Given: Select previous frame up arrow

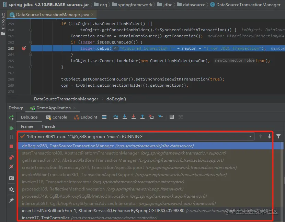Looking at the screenshot, I should 261,136.
